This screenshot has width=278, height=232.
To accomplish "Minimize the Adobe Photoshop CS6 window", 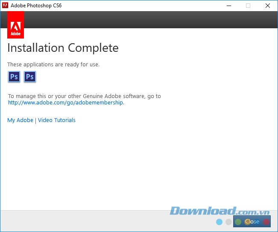I will coord(229,6).
